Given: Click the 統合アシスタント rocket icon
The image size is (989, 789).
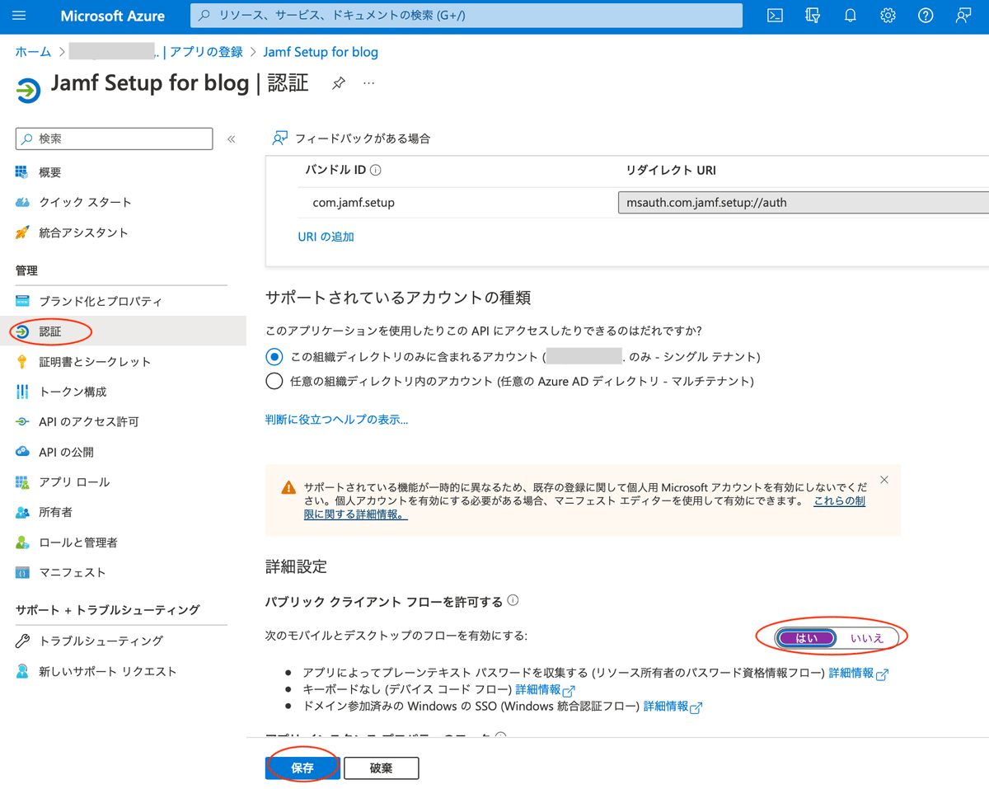Looking at the screenshot, I should point(22,232).
